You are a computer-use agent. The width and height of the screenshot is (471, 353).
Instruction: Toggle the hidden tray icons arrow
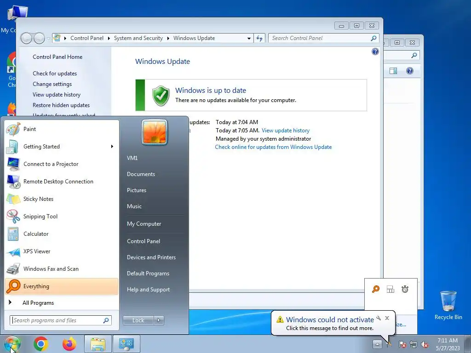(377, 344)
